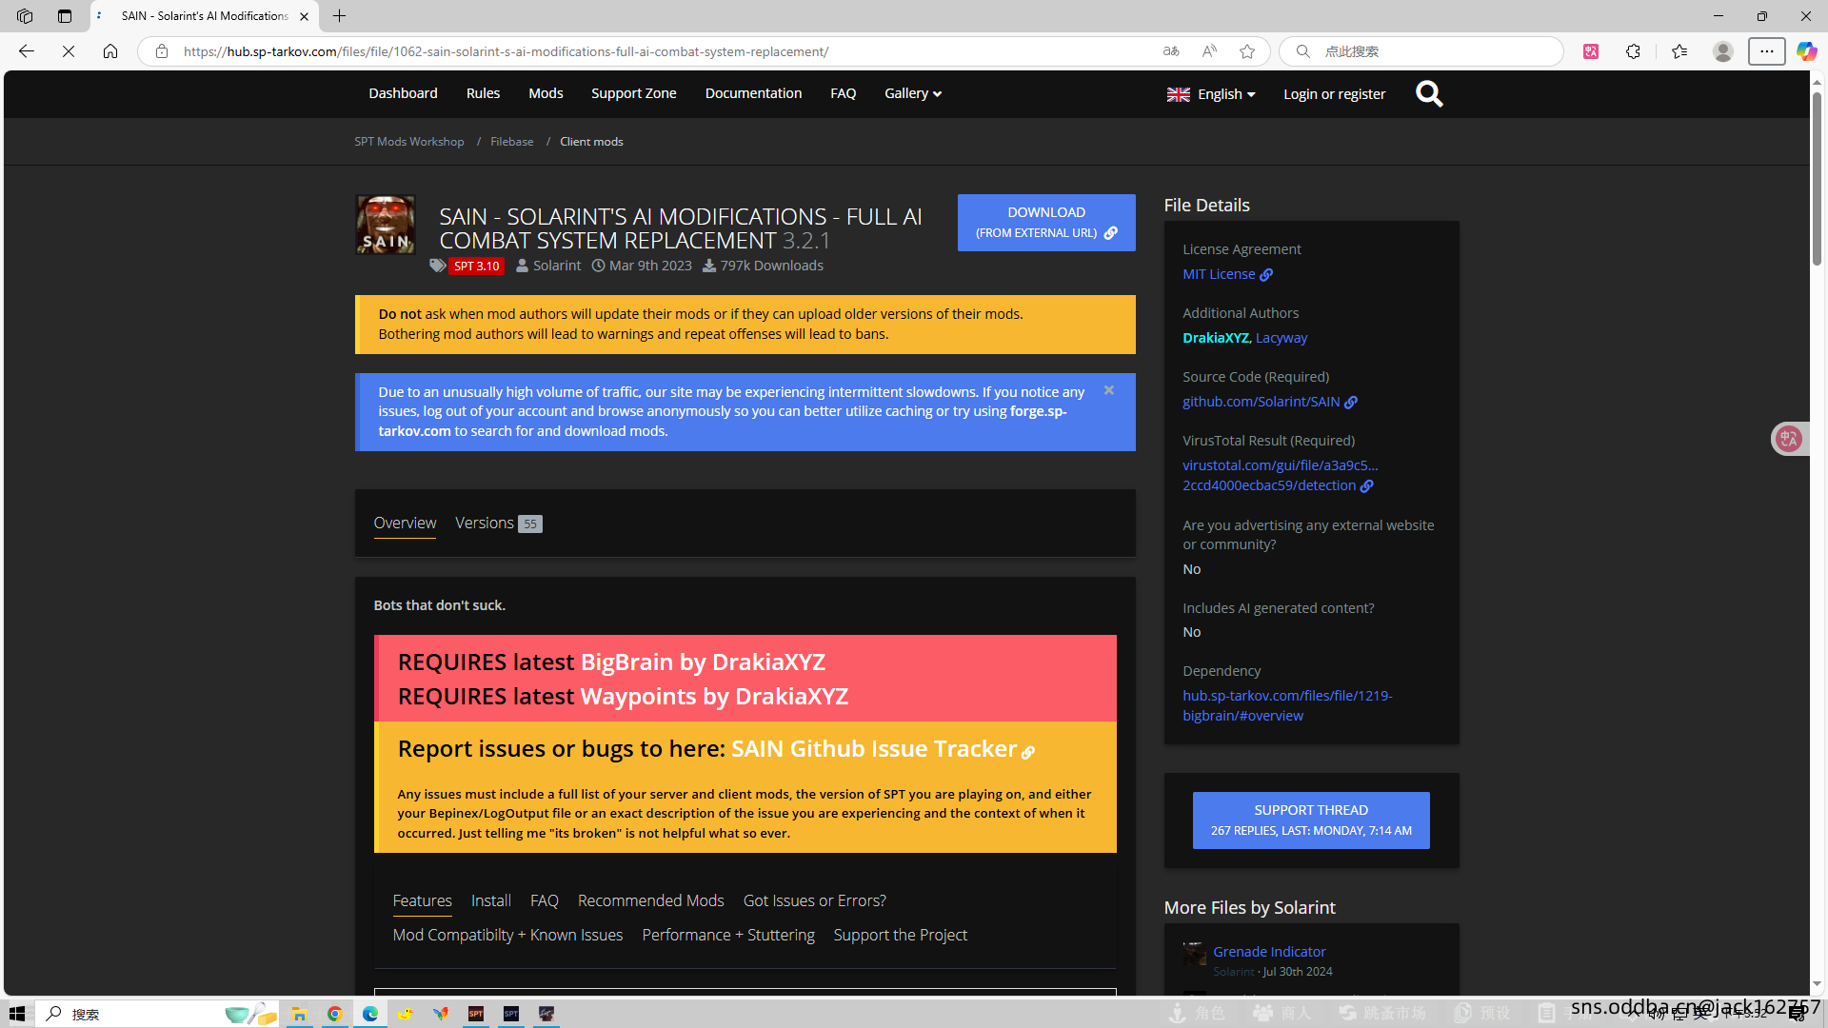Open browser extensions puzzle icon

click(x=1633, y=51)
